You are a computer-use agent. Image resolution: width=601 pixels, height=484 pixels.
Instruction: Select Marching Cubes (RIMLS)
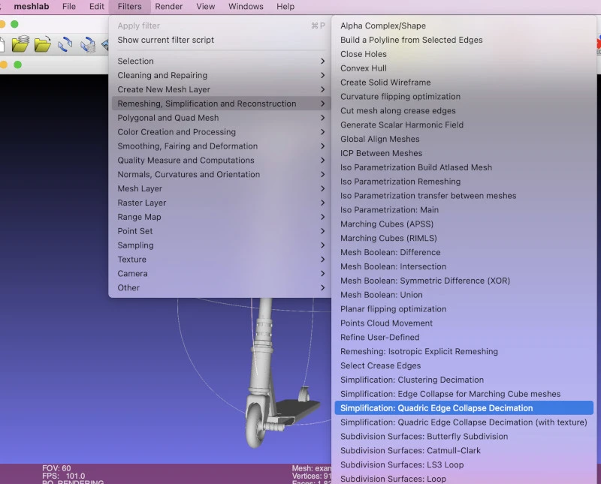[464, 238]
